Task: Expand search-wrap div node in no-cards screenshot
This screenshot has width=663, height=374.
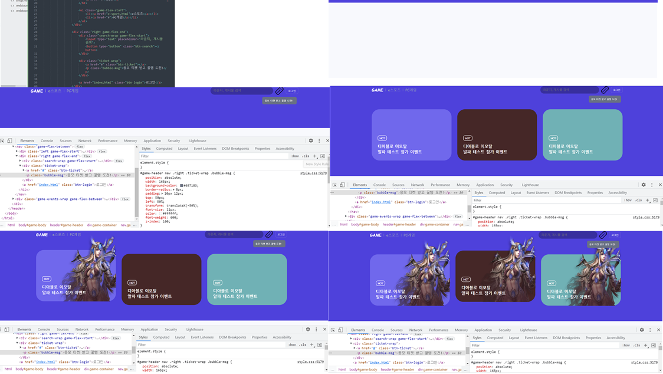Action: pos(20,161)
